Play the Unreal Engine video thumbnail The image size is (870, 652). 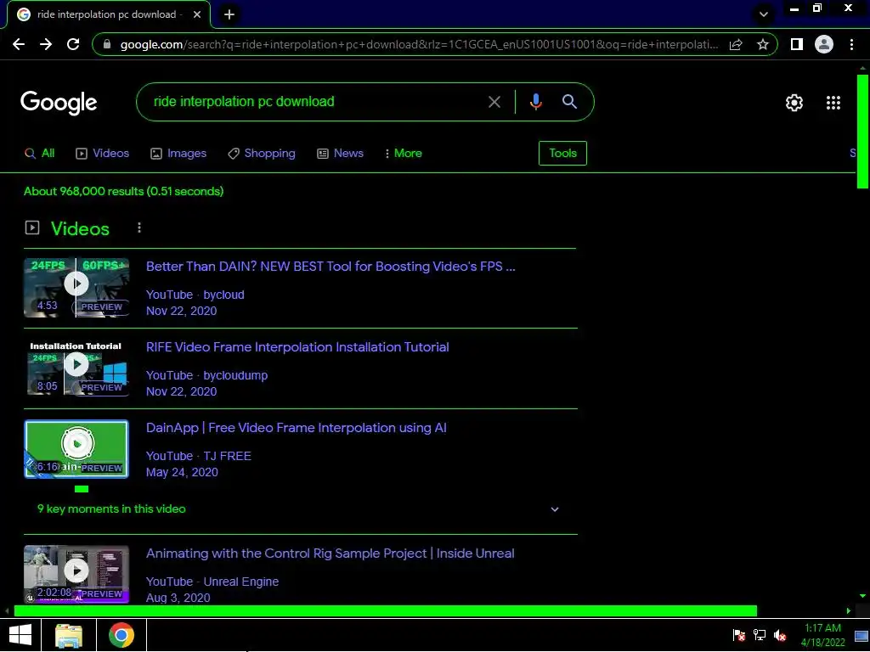[x=76, y=575]
